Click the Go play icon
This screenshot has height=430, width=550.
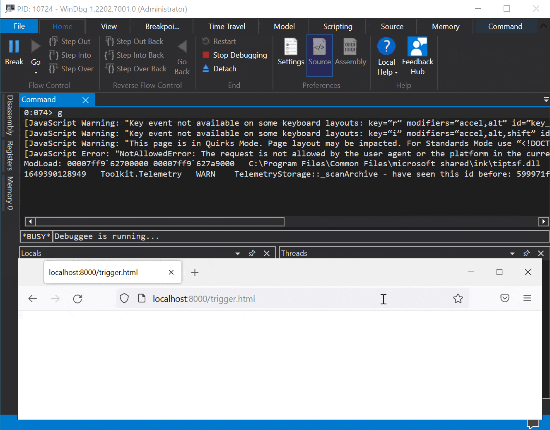36,46
